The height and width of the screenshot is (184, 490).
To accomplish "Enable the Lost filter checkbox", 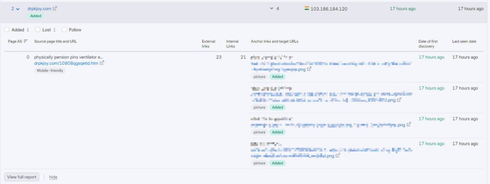I will [37, 29].
